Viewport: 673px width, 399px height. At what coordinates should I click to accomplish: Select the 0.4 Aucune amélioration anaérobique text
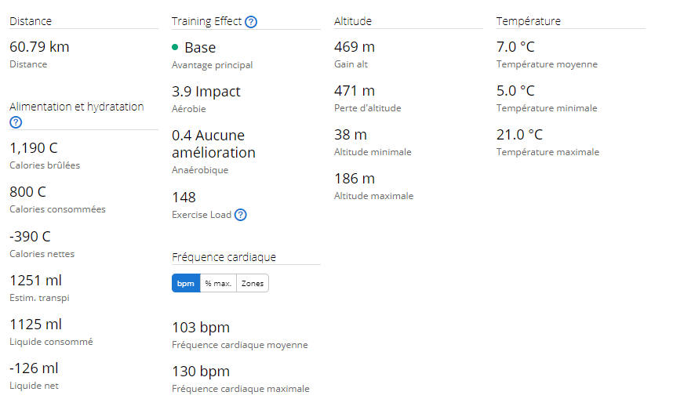pyautogui.click(x=214, y=143)
